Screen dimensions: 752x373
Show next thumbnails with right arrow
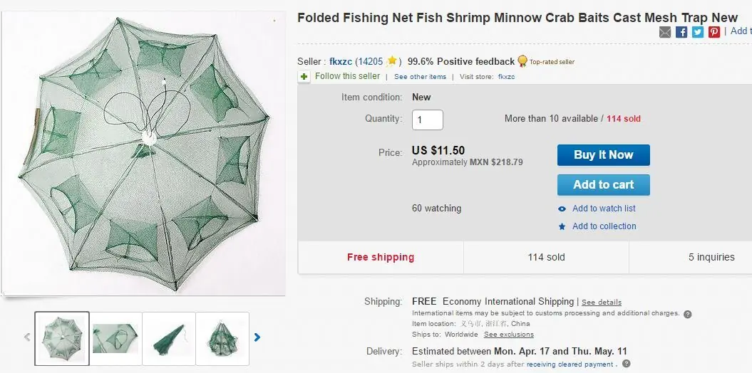(257, 337)
